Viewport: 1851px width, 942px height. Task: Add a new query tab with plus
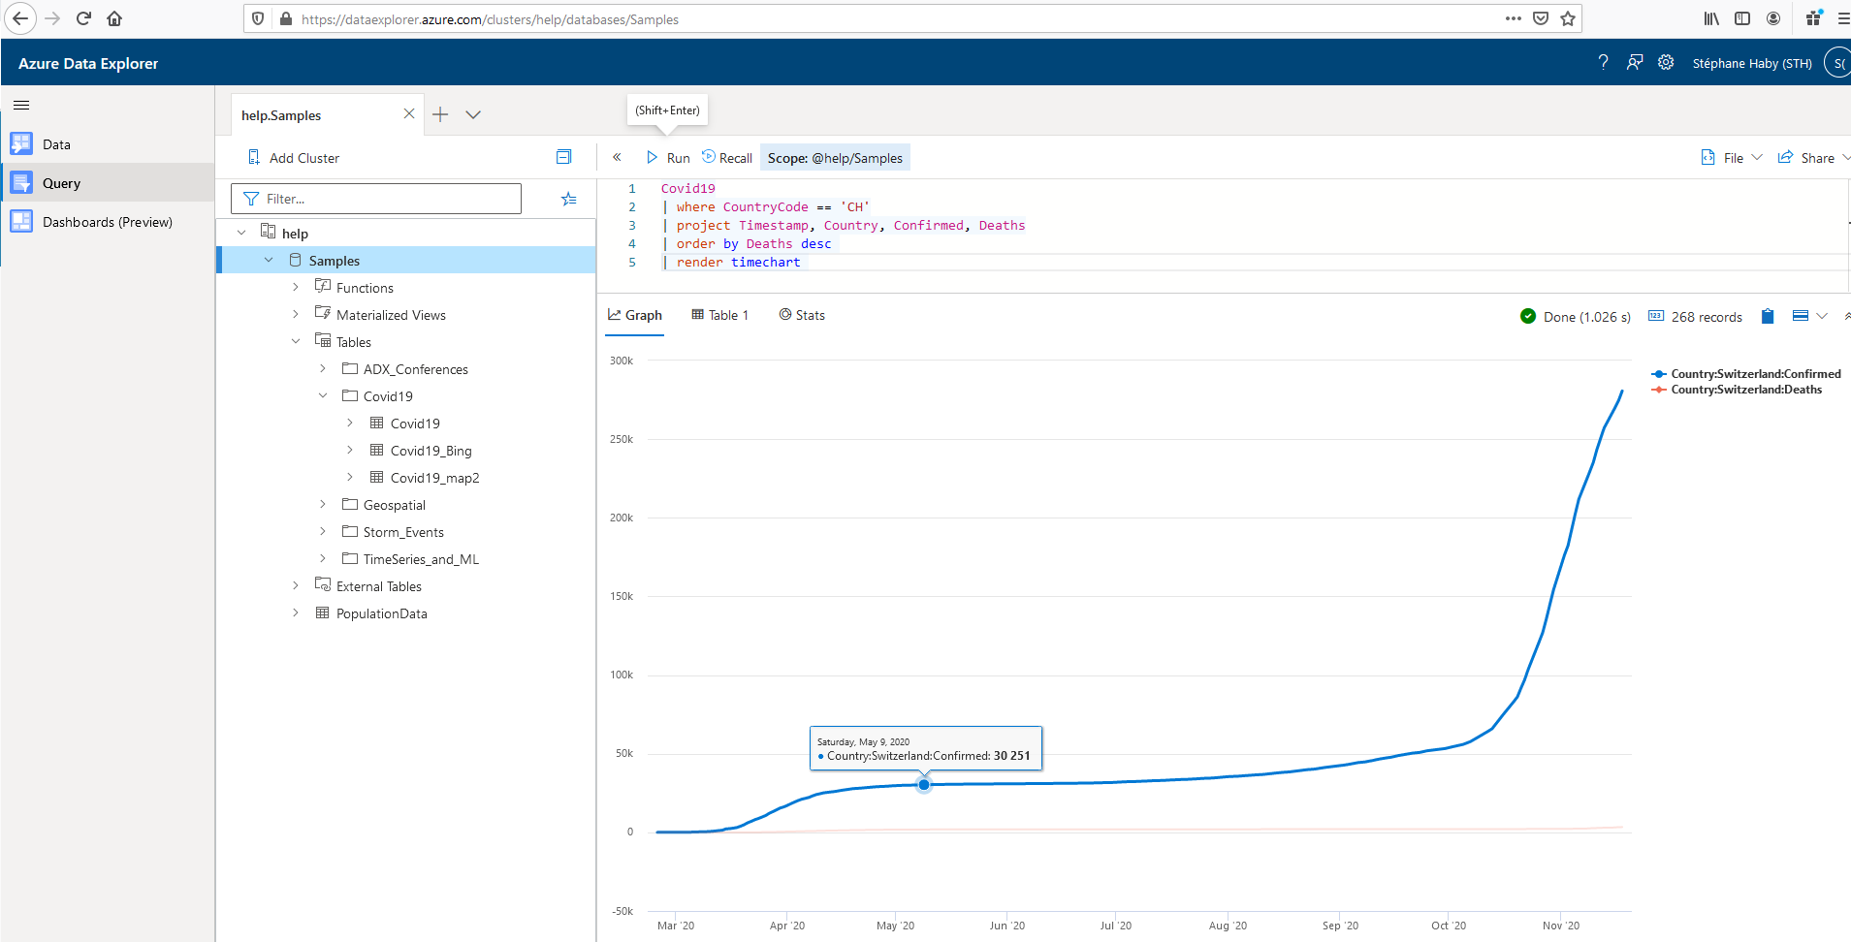pos(440,114)
